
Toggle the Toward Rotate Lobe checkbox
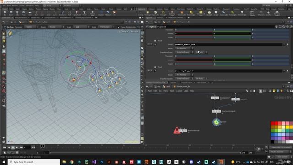click(x=119, y=27)
